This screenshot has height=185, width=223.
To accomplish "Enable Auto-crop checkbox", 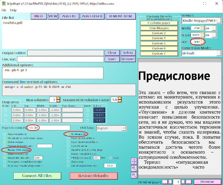I will pyautogui.click(x=68, y=162).
